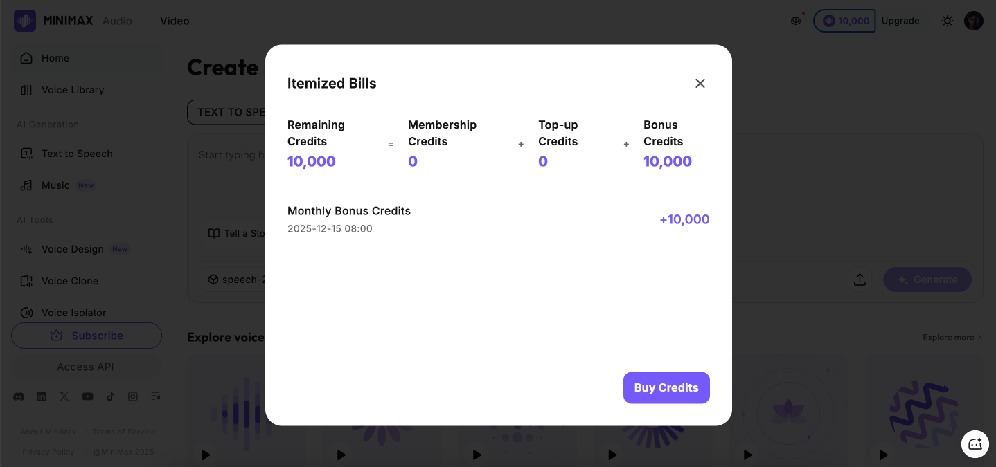Play the first voice sample card
This screenshot has height=467, width=996.
click(x=206, y=455)
